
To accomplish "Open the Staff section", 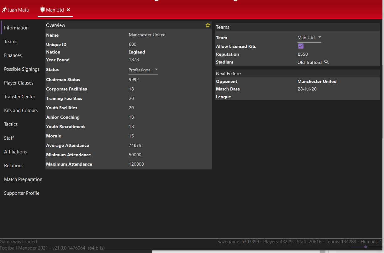I will [9, 138].
